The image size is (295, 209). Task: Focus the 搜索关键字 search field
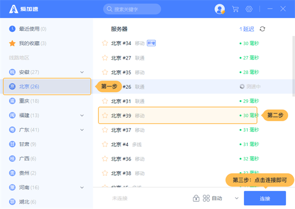pyautogui.click(x=135, y=9)
